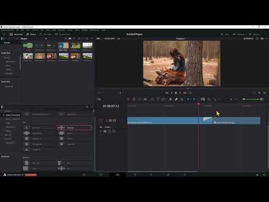Switch to the Fusion page tab
Screen dimensions: 269x202
point(135,175)
